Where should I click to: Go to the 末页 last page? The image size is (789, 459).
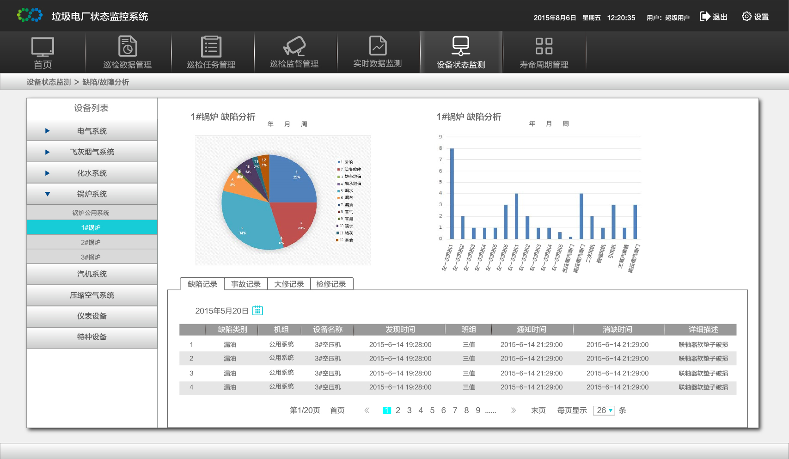538,410
